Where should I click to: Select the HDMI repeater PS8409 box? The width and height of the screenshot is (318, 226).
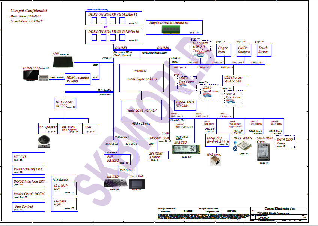(78, 79)
